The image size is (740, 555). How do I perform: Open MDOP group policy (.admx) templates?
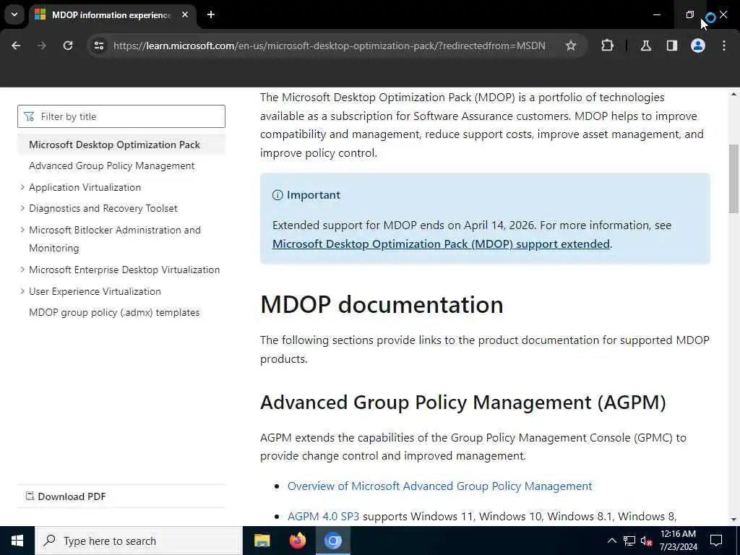[x=114, y=312]
